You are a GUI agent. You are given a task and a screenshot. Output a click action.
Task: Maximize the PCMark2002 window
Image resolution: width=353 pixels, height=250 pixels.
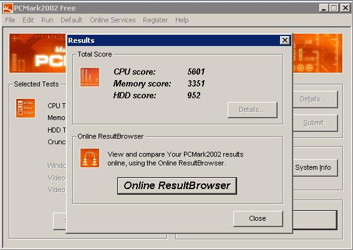tap(334, 8)
